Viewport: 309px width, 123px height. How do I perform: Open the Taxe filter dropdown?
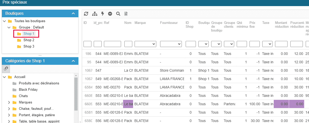[267, 44]
